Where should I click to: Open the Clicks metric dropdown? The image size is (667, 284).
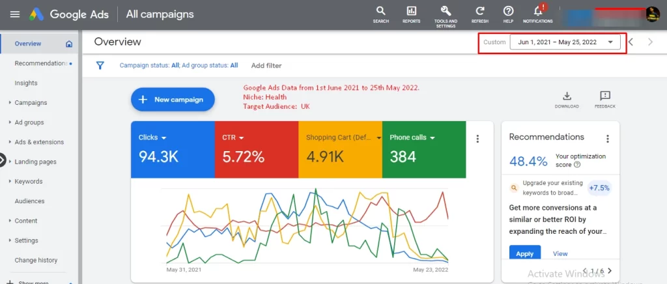click(152, 137)
